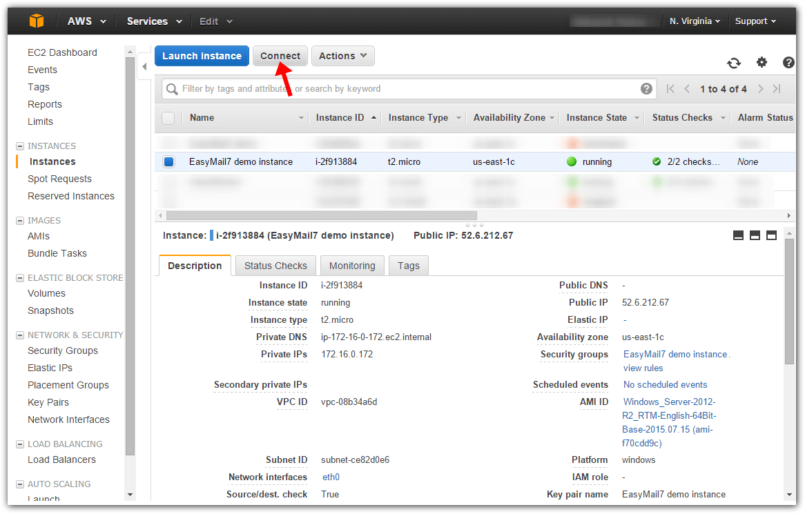805x514 pixels.
Task: Collapse the INSTANCES section in sidebar
Action: (20, 146)
